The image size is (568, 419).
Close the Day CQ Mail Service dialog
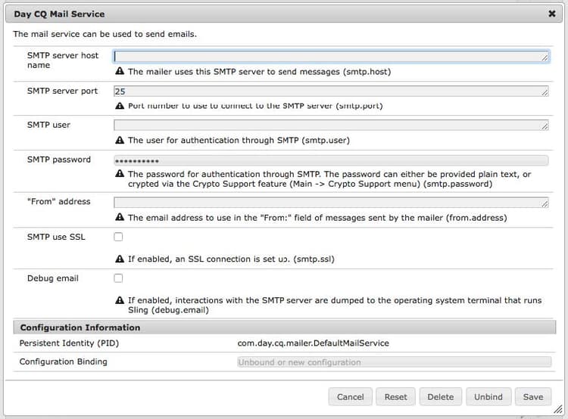point(551,14)
